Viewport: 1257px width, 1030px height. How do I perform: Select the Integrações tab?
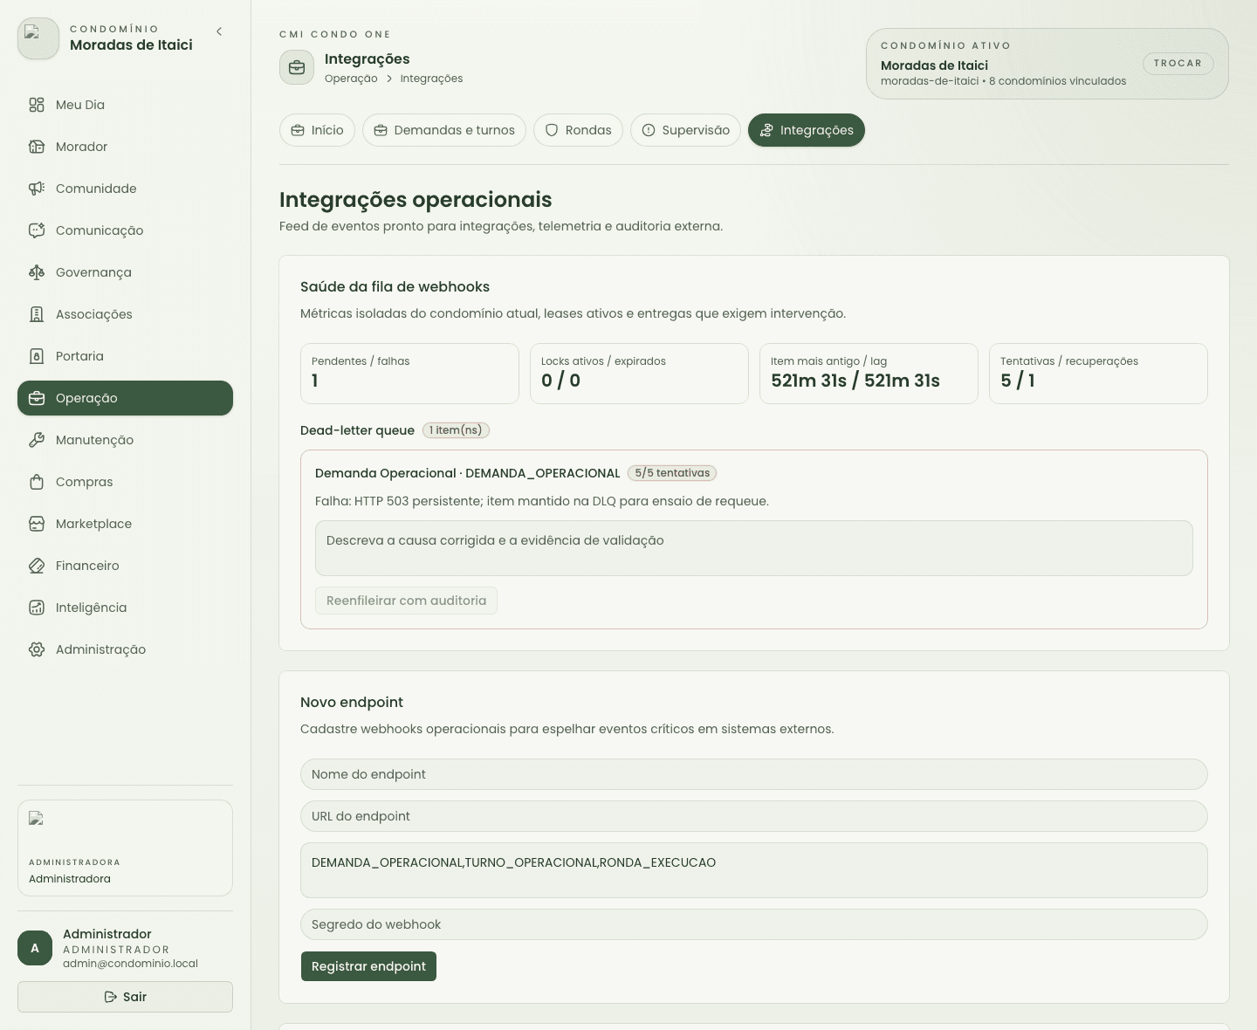[x=807, y=130]
